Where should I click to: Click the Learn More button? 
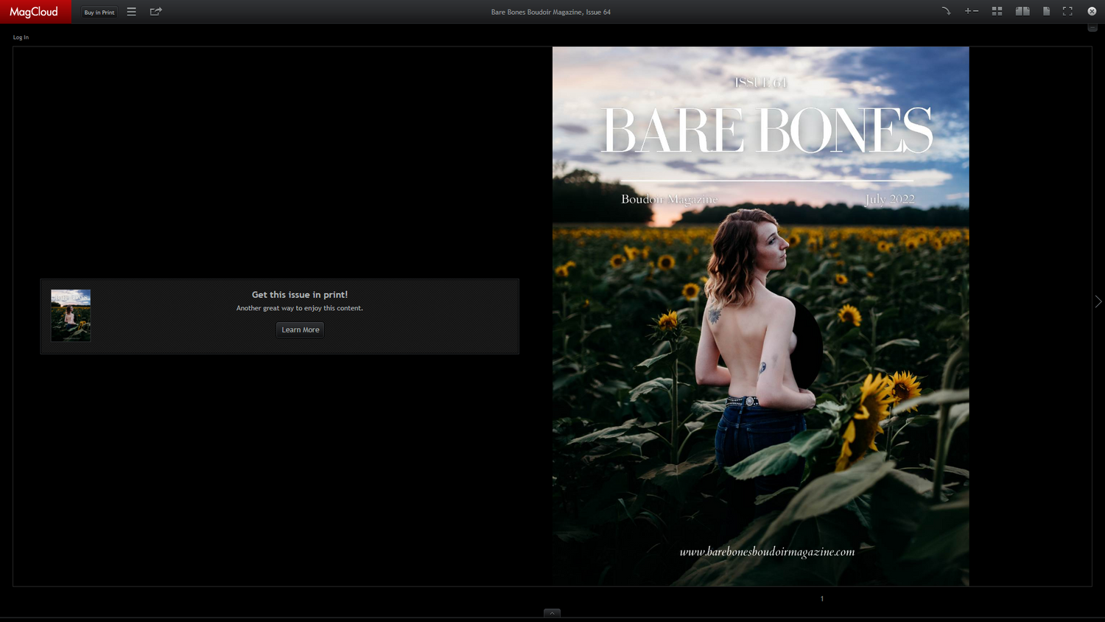301,329
